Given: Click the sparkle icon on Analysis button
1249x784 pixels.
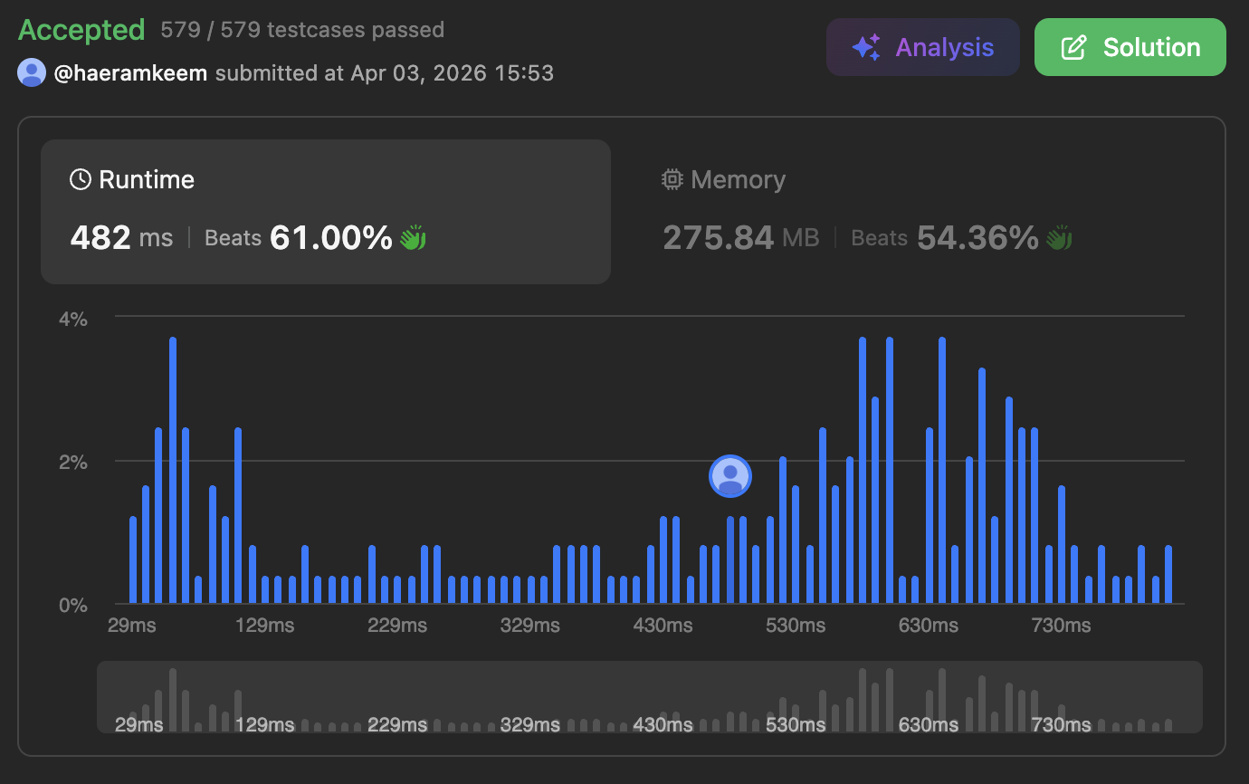Looking at the screenshot, I should point(866,48).
